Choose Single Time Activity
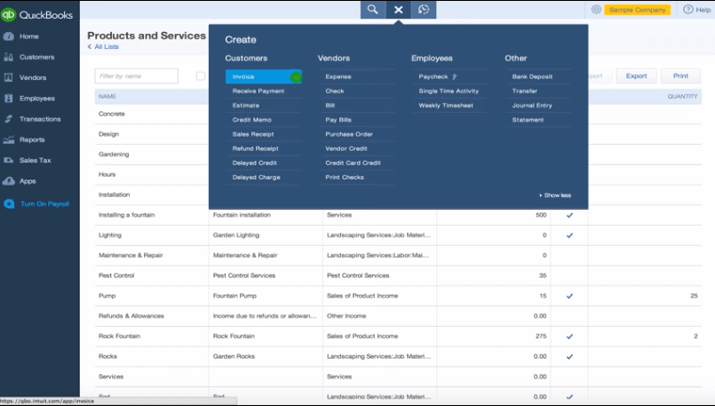 [x=450, y=91]
